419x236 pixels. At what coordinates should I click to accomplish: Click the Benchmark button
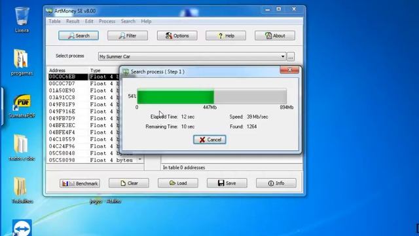[x=80, y=184]
